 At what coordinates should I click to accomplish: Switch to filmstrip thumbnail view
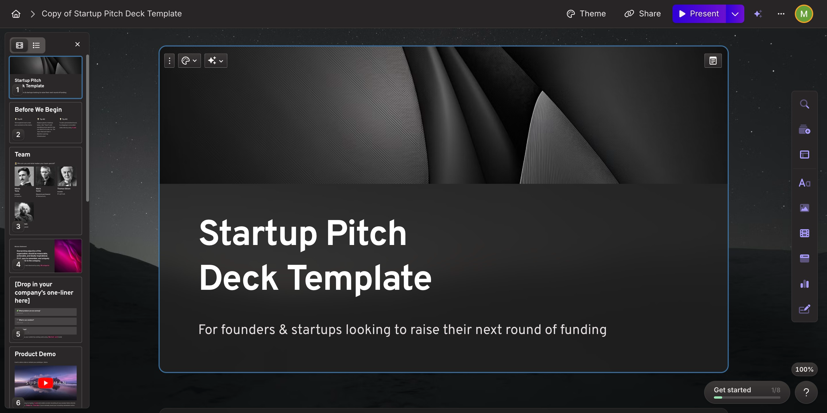pos(20,45)
